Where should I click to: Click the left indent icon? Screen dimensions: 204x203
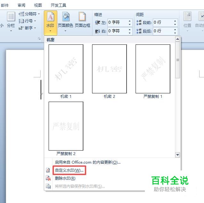pyautogui.click(x=98, y=23)
